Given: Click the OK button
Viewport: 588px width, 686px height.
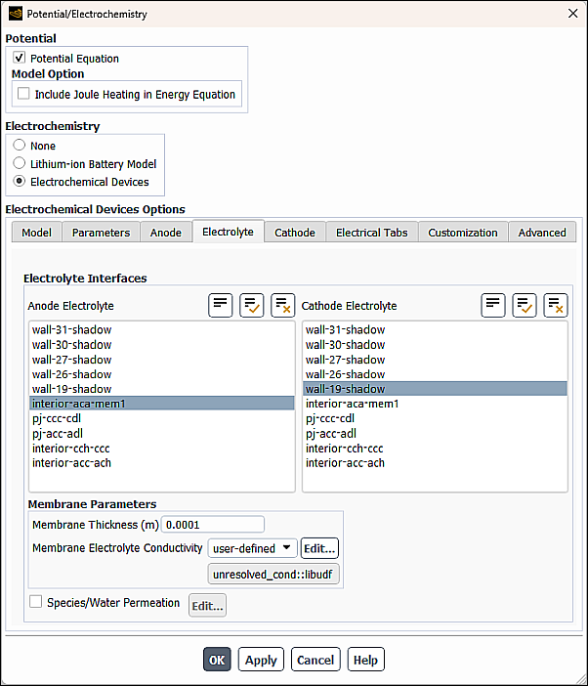Looking at the screenshot, I should [217, 660].
